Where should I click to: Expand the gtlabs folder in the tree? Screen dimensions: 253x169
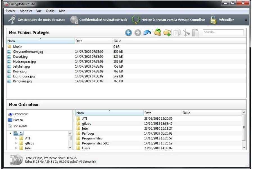tap(16, 143)
